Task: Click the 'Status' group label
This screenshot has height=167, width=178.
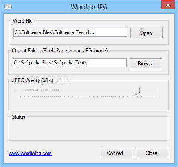Action: (19, 117)
